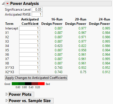The width and height of the screenshot is (113, 104).
Task: Select the 16-Run Design Power column header
Action: tap(52, 22)
